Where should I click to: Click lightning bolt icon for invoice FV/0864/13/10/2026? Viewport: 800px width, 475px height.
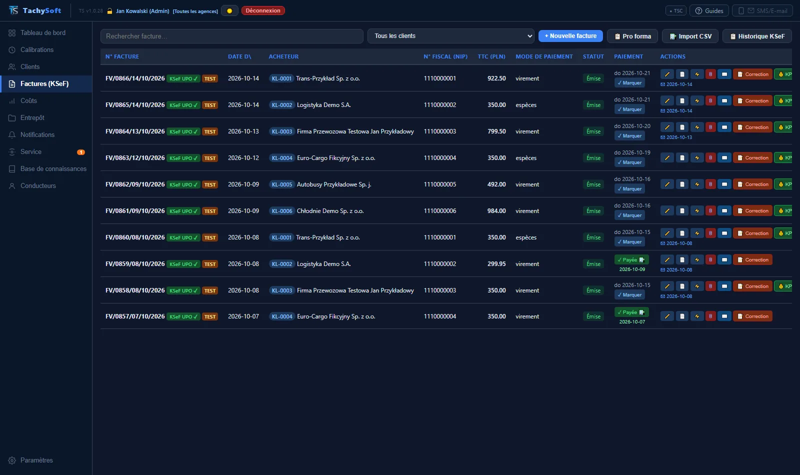click(697, 127)
